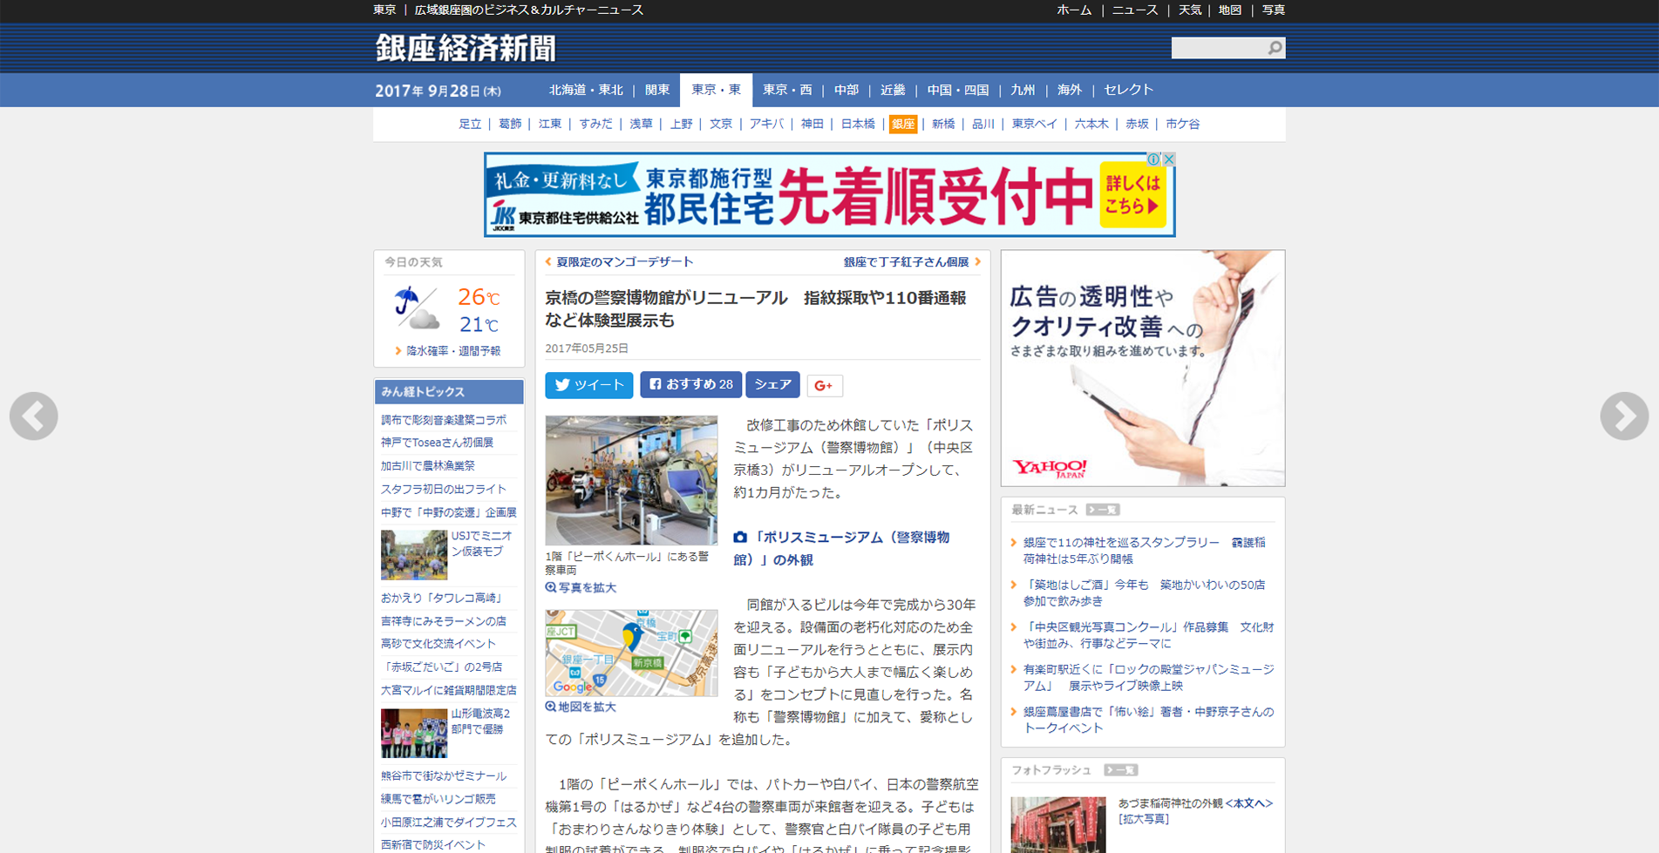Click 詳しくはこちら on the banner ad
The height and width of the screenshot is (853, 1659).
pyautogui.click(x=1132, y=195)
